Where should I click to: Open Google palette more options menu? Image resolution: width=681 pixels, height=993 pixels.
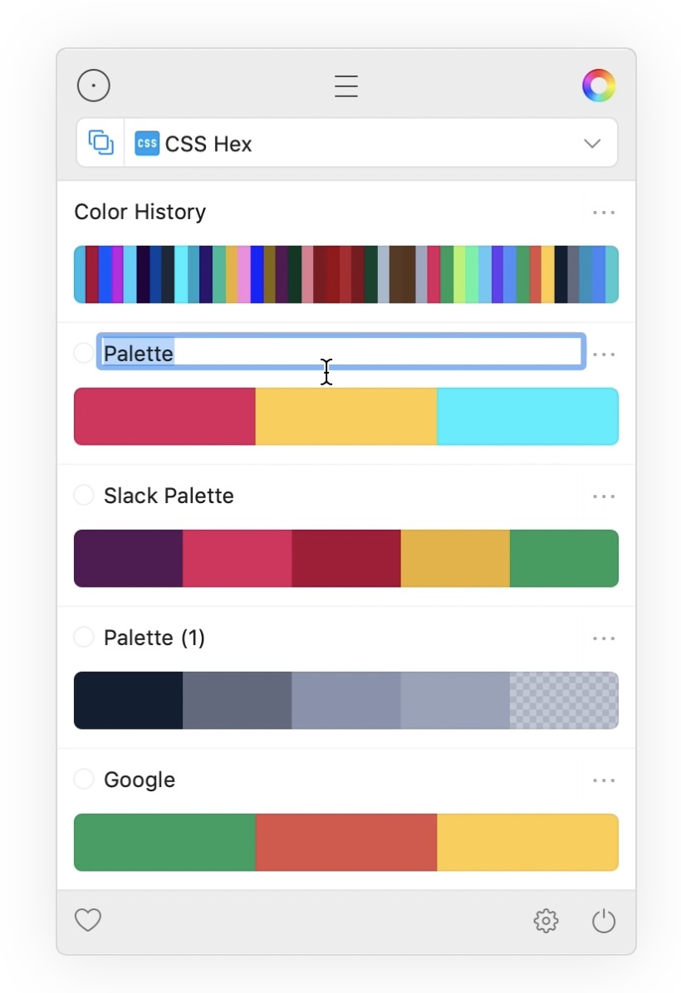604,780
